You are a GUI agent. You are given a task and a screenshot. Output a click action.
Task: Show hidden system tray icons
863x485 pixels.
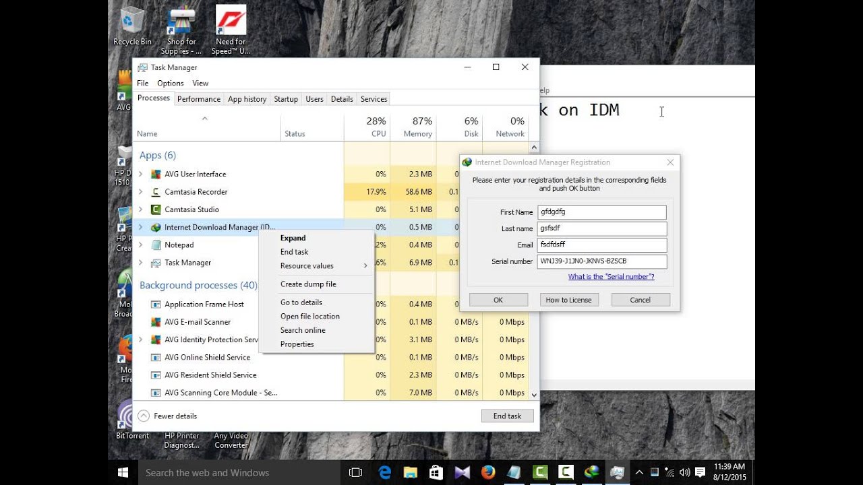click(639, 473)
